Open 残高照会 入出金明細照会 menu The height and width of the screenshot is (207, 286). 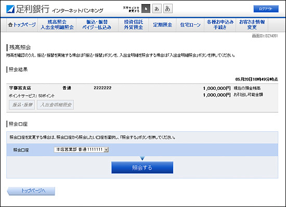pyautogui.click(x=57, y=25)
